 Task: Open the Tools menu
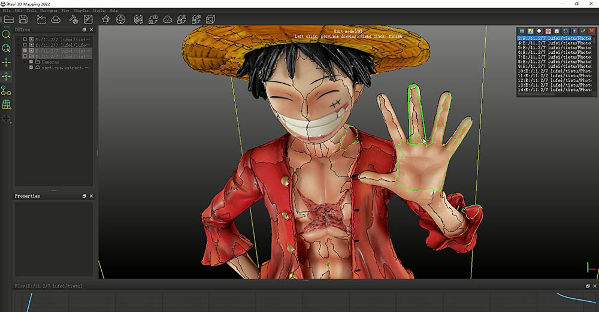point(31,11)
